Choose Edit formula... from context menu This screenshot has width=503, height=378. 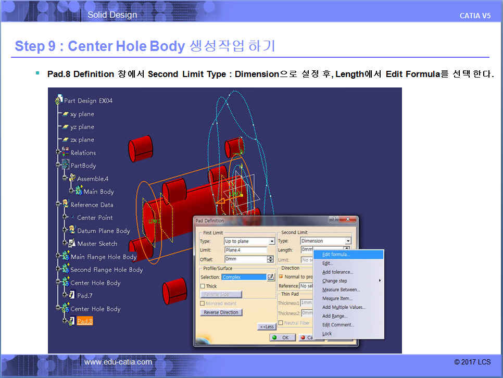point(336,255)
